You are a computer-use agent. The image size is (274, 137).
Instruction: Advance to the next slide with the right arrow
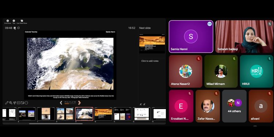coord(79,103)
